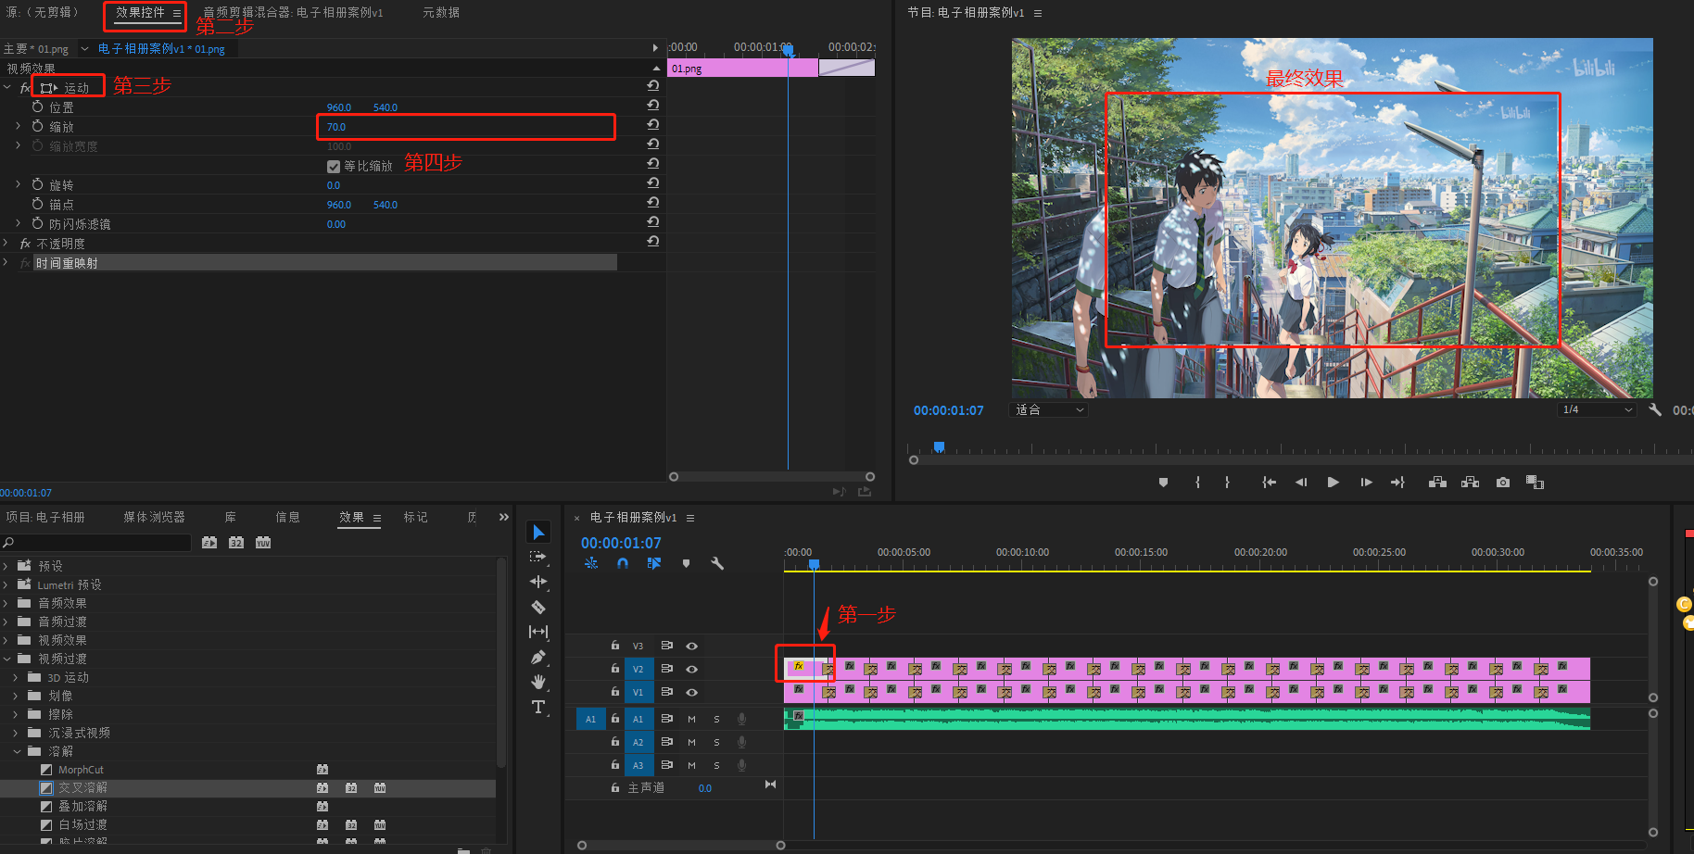
Task: Collapse the 溶解 folder
Action: tap(17, 751)
